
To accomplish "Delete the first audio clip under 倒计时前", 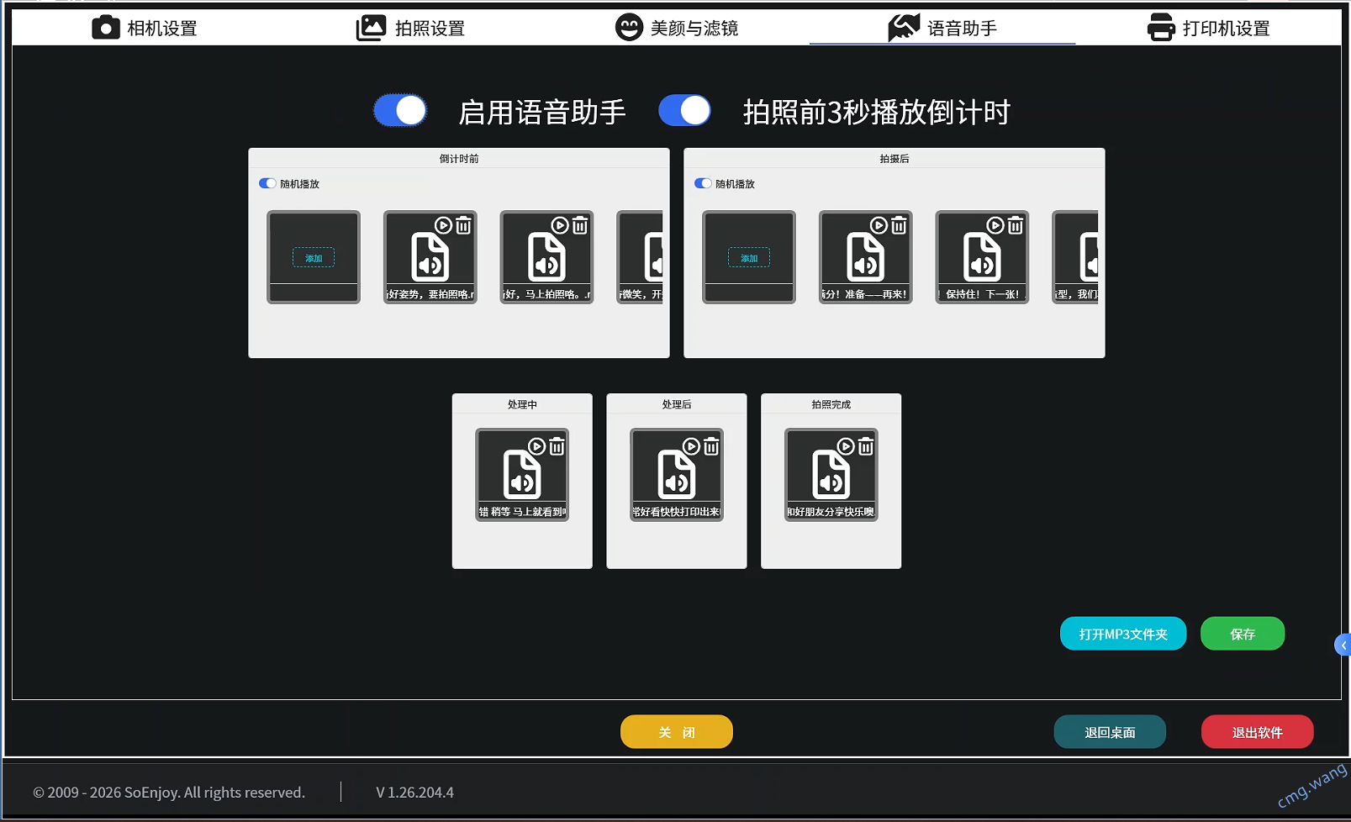I will (463, 225).
